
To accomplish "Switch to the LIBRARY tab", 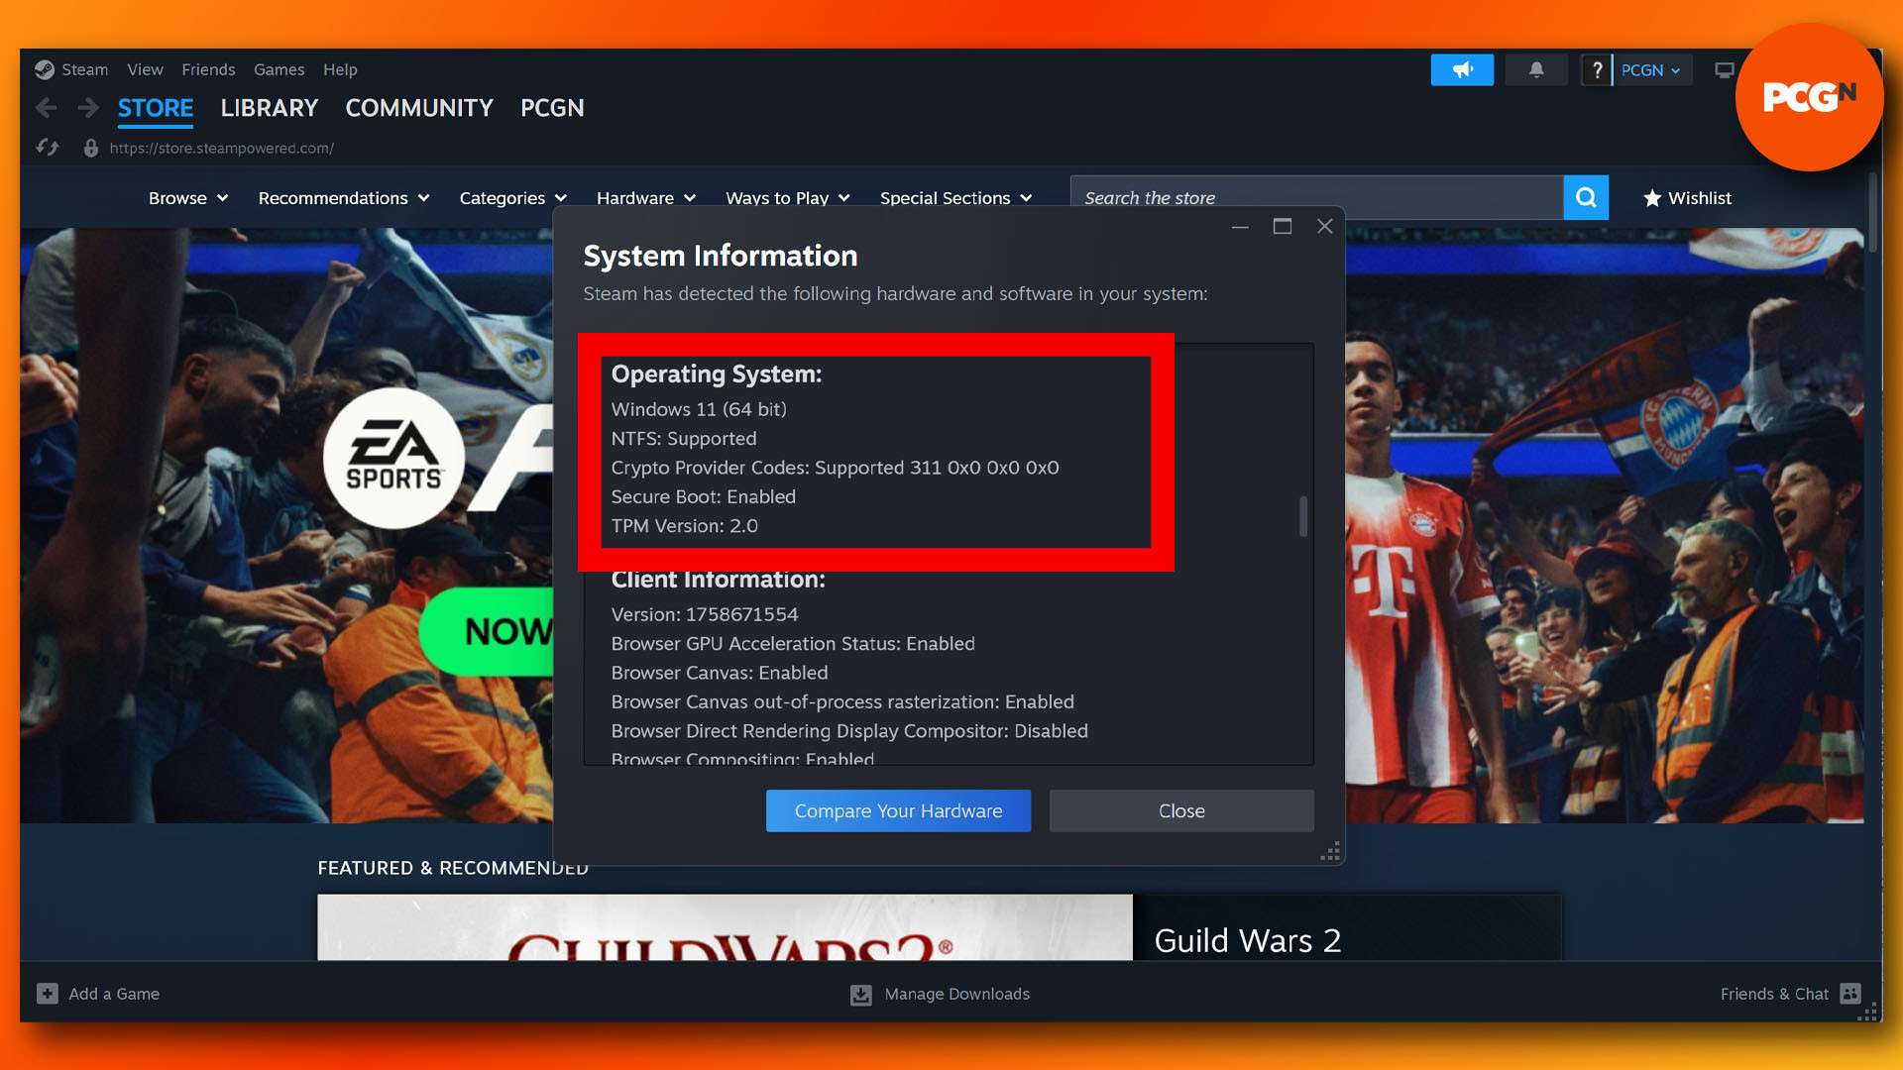I will point(269,108).
